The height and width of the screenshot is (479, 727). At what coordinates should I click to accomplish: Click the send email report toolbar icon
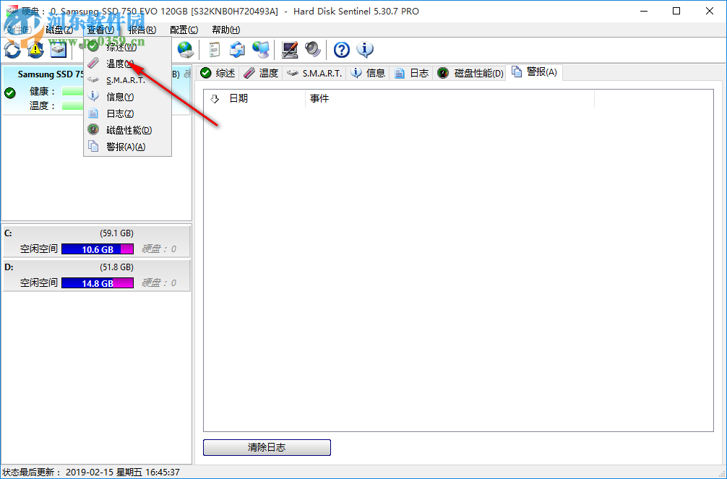pos(237,50)
